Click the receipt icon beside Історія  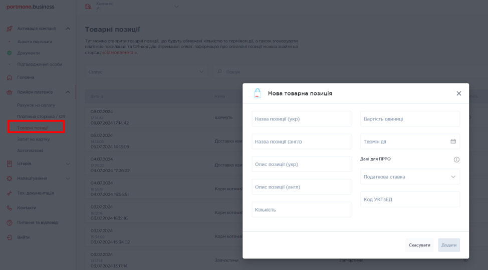tap(10, 163)
